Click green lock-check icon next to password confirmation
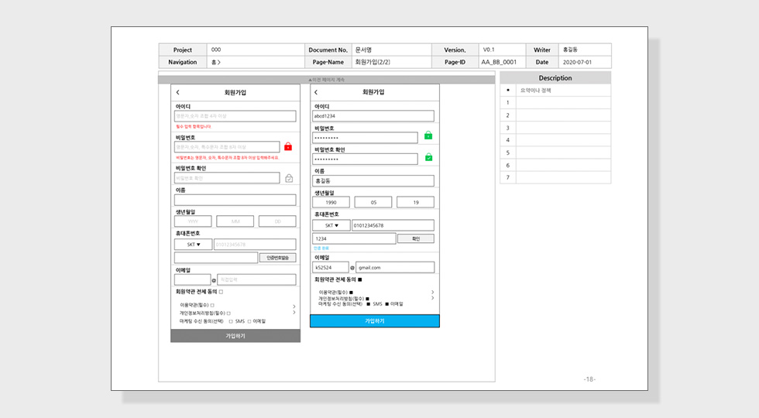 (428, 156)
